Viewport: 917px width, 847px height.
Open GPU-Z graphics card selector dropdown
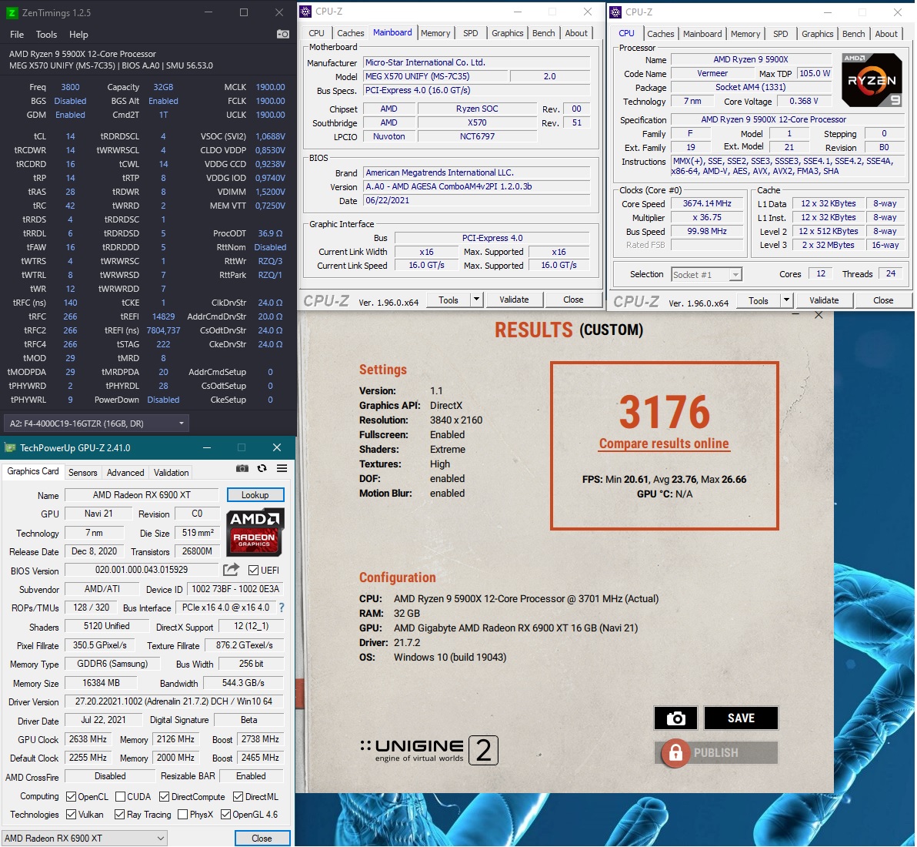coord(84,839)
